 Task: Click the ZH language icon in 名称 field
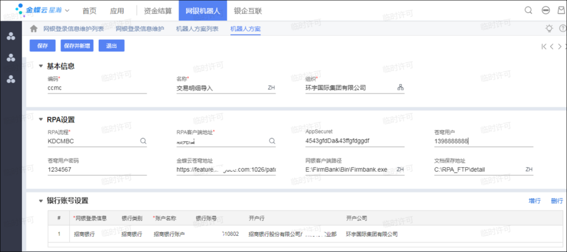pos(271,87)
